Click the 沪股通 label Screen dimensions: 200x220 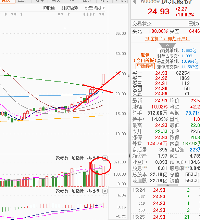pyautogui.click(x=49, y=8)
